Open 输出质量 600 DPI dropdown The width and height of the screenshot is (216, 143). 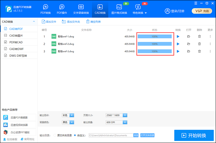pyautogui.click(x=116, y=122)
